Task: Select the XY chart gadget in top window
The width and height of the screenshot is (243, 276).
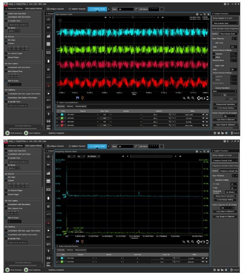Action: (48, 28)
